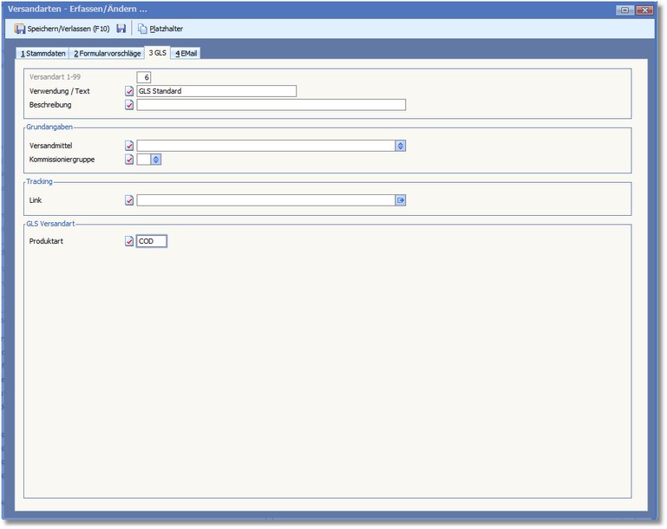Toggle the Beschreibung checkbox
This screenshot has height=529, width=667.
coord(130,105)
